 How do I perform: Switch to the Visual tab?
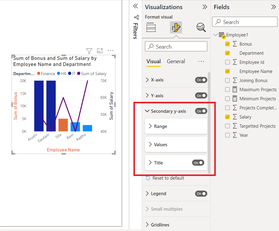point(153,61)
